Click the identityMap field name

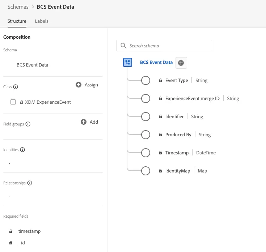178,171
